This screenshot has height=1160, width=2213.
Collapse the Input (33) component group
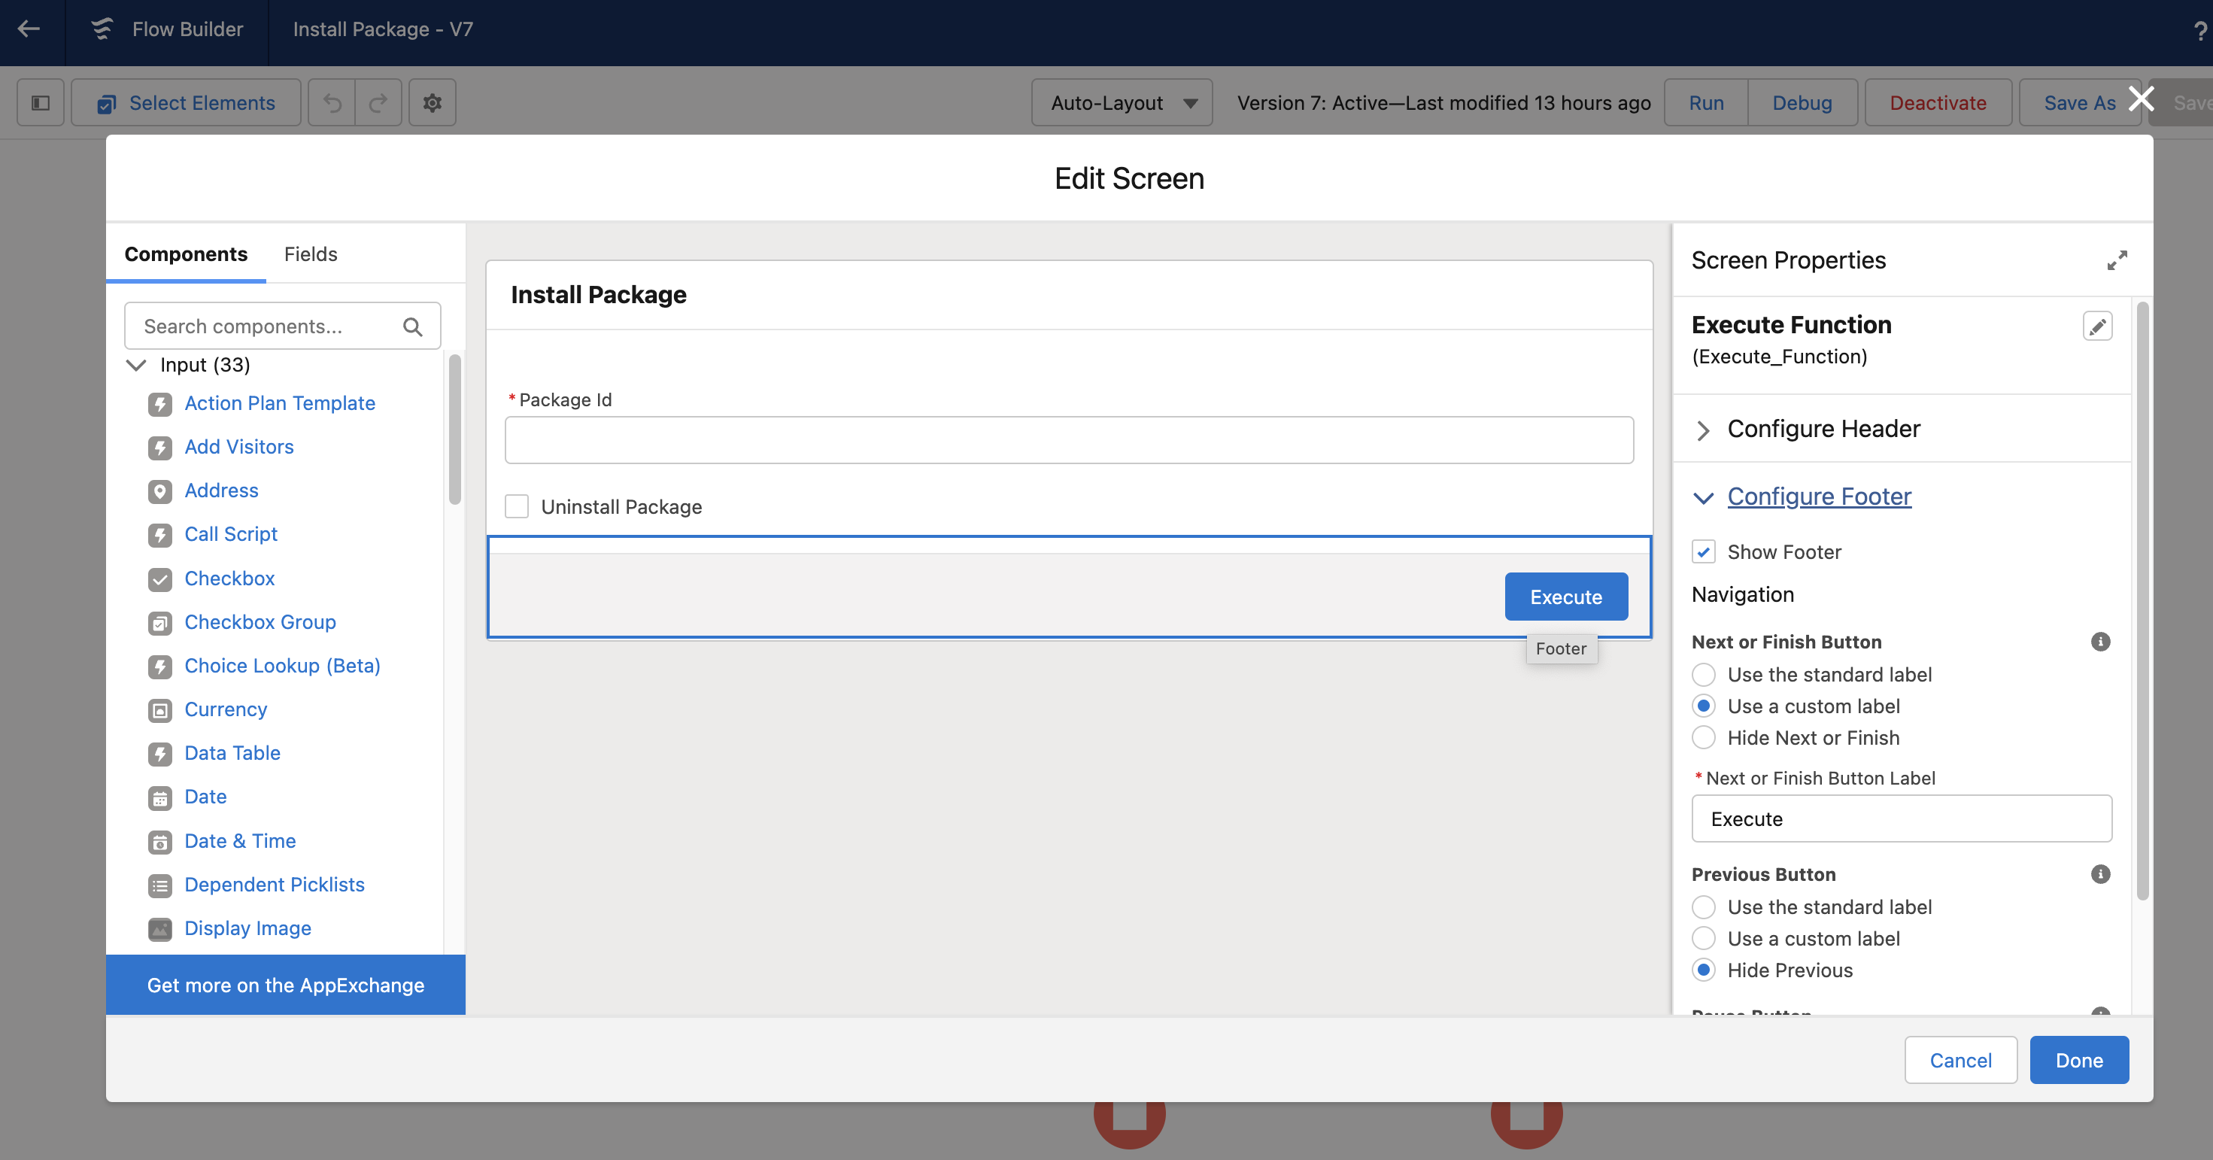135,365
